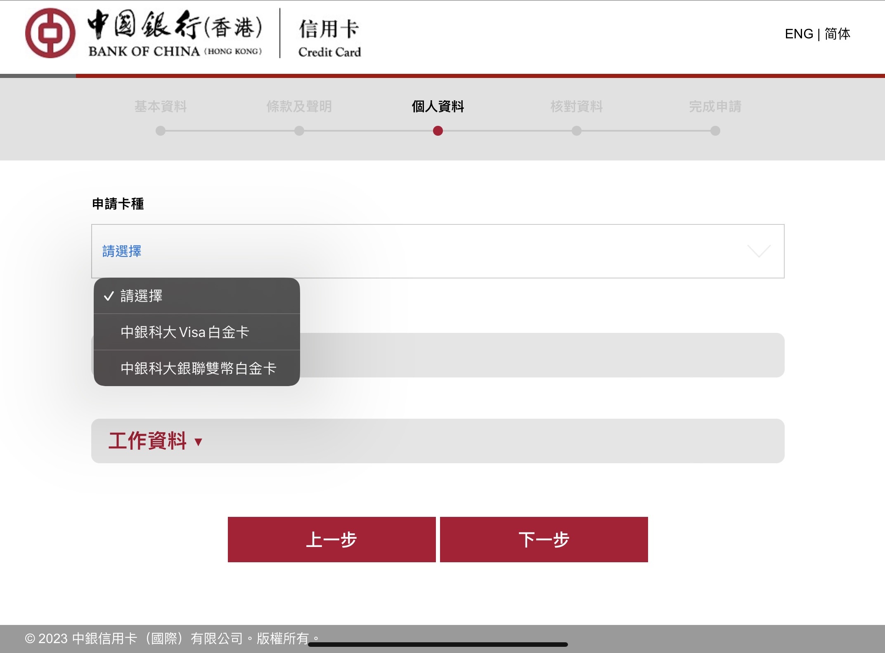885x653 pixels.
Task: Click the 完成申請 step label
Action: coord(715,106)
